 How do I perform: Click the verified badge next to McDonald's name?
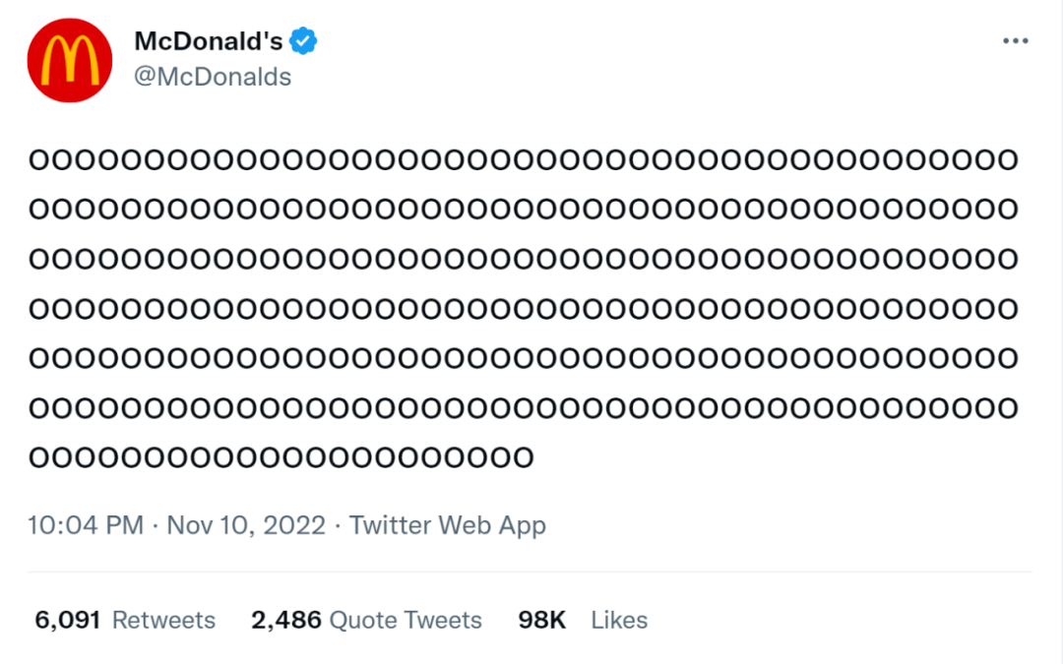tap(305, 41)
